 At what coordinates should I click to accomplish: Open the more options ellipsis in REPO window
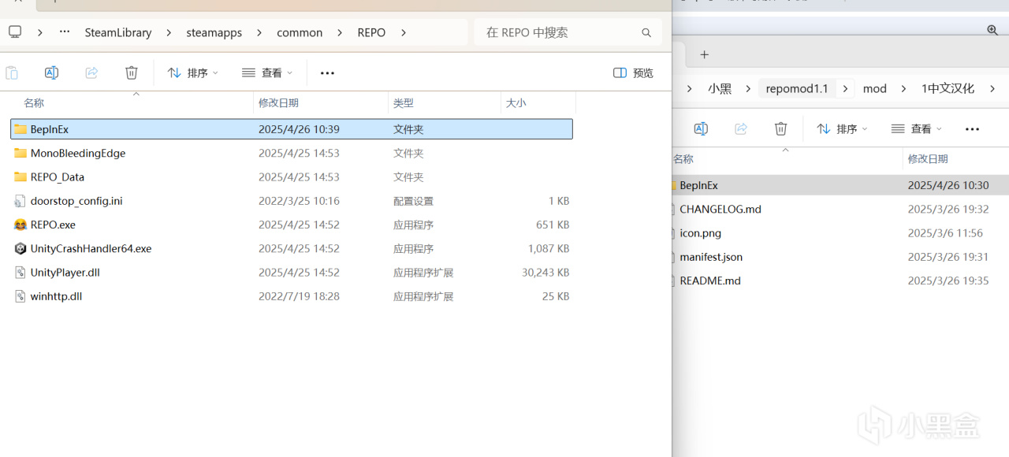click(x=327, y=72)
